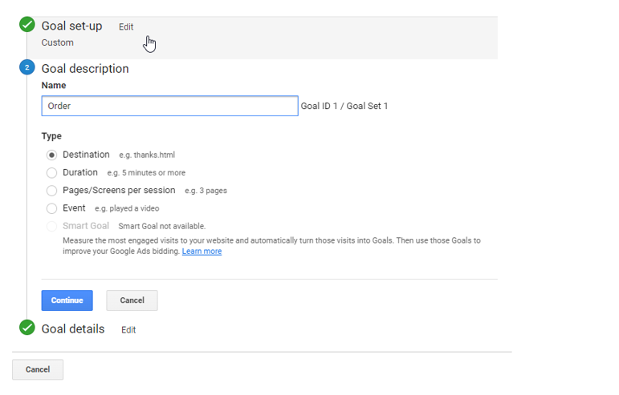Click the Custom label under Goal set-up
619x395 pixels.
[57, 42]
